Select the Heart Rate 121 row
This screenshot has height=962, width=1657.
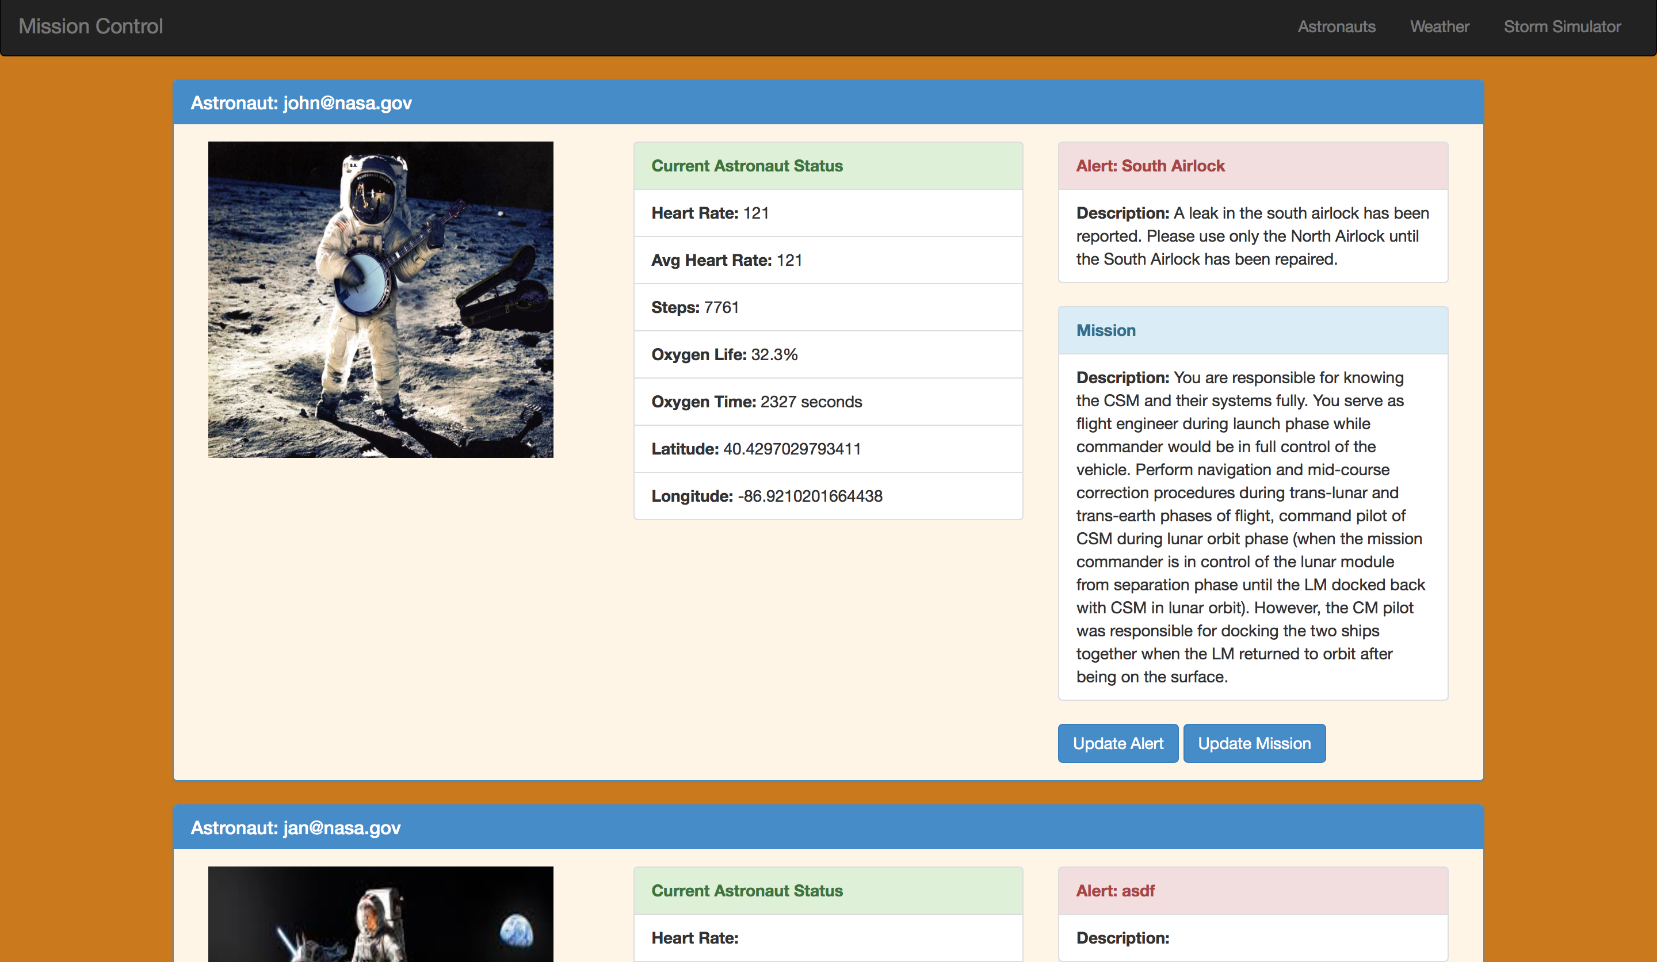(x=827, y=213)
